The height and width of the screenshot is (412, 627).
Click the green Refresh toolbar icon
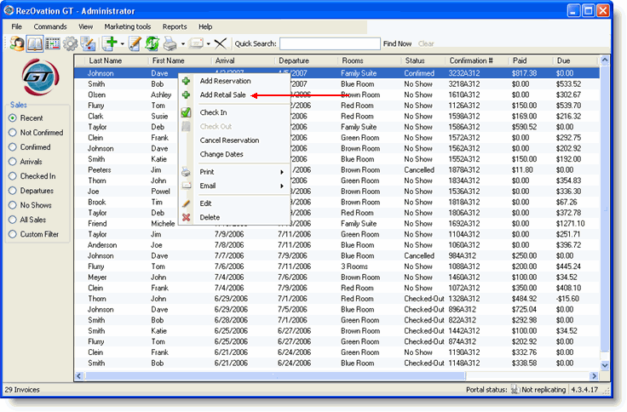(152, 43)
